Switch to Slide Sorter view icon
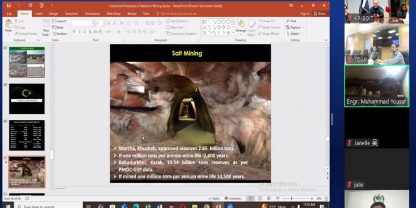 (x=260, y=199)
